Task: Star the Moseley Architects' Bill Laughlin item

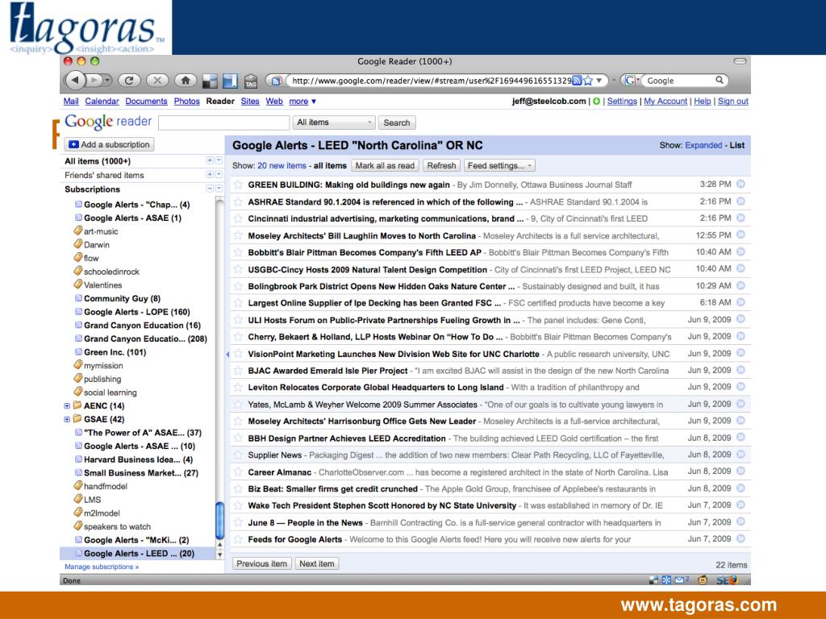Action: click(x=238, y=235)
